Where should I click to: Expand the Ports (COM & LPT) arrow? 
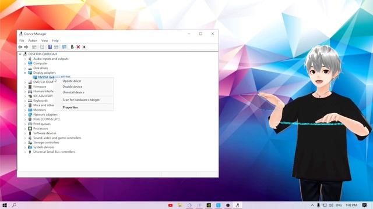coord(25,119)
